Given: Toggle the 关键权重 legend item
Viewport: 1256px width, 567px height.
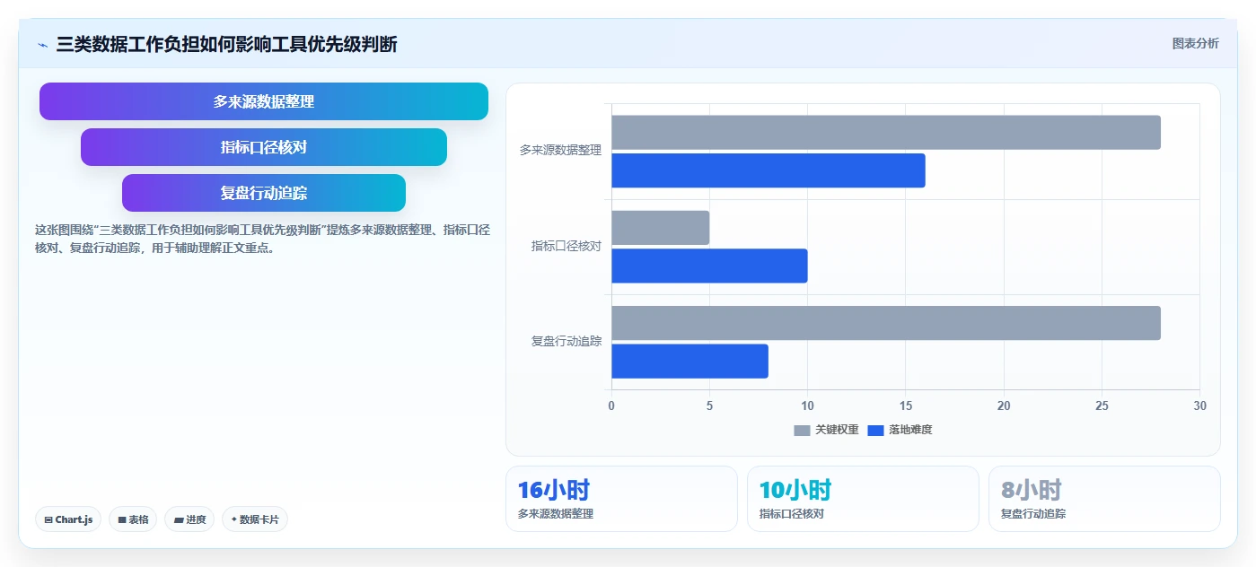Looking at the screenshot, I should [x=826, y=430].
